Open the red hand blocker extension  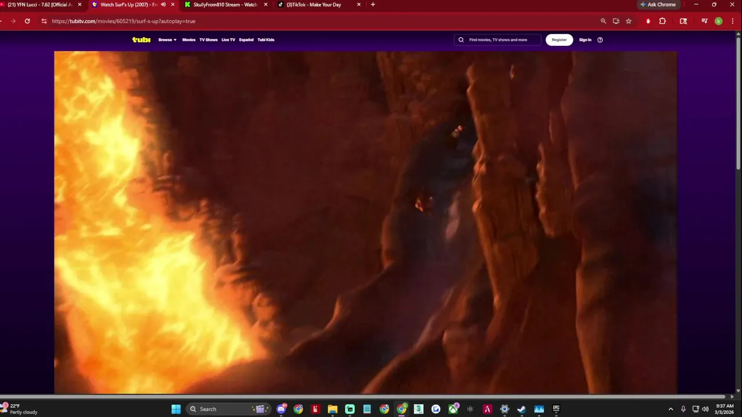[x=648, y=21]
